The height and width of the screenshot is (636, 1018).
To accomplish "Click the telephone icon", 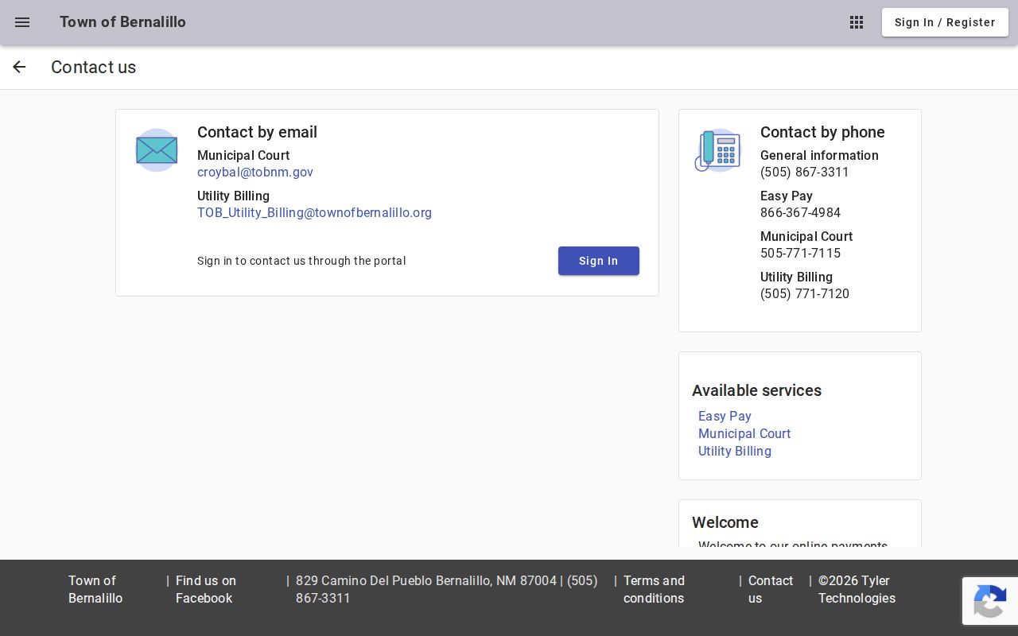I will coord(718,150).
